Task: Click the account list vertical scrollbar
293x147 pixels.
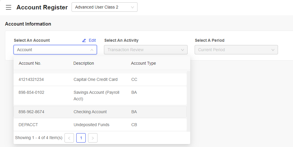Action: pos(188,101)
